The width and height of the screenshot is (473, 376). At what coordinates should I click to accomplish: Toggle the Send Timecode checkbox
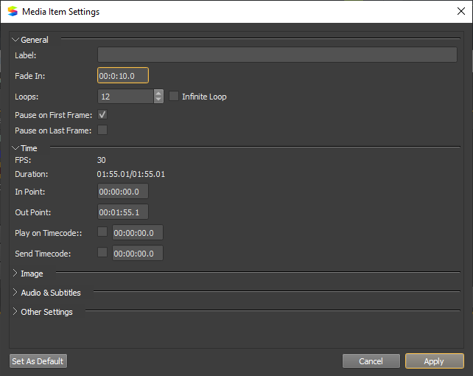(102, 252)
